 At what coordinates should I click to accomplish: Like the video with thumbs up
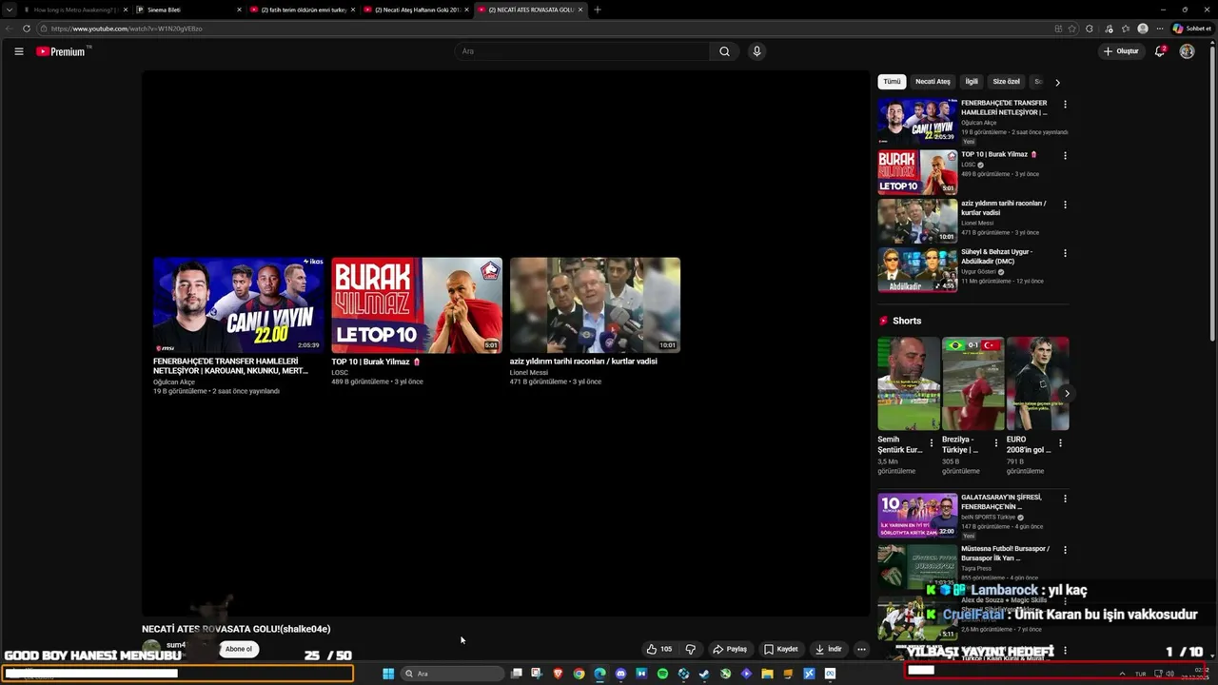[659, 649]
